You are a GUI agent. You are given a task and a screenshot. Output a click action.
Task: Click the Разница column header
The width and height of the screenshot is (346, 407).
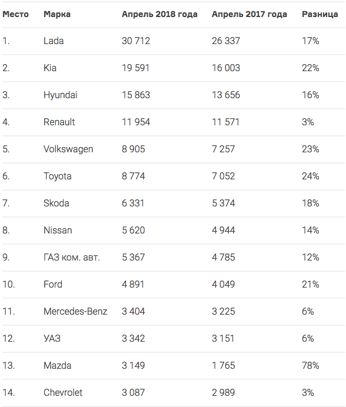(x=320, y=14)
